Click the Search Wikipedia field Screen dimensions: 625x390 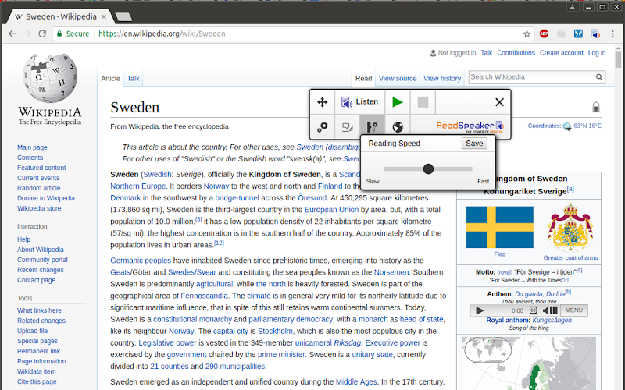tap(532, 76)
